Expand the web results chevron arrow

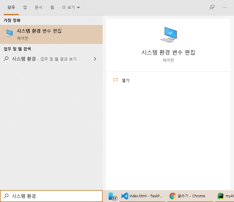95,59
